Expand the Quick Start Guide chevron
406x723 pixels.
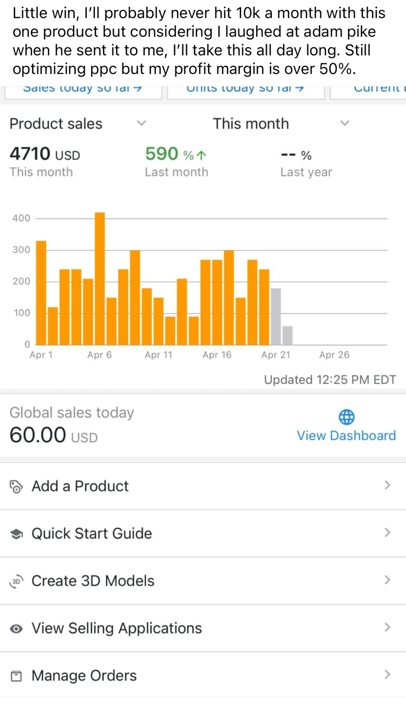pos(387,533)
